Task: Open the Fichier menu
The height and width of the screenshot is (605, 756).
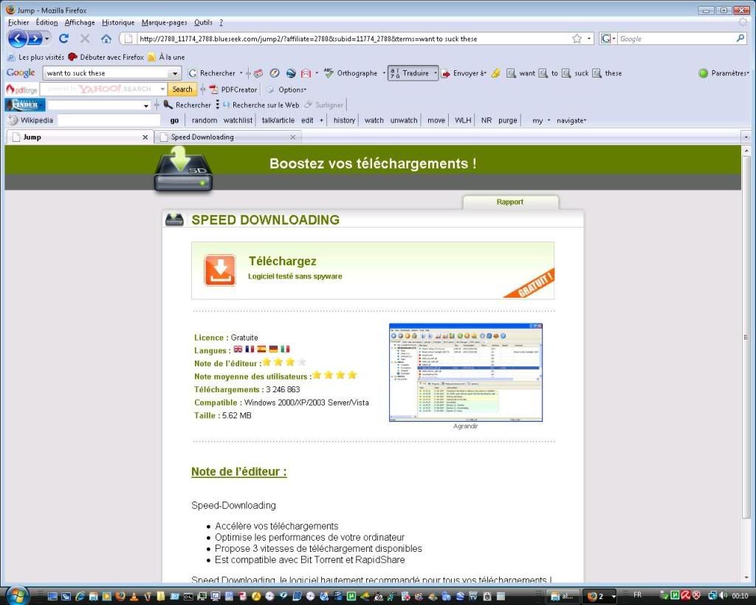Action: click(18, 22)
